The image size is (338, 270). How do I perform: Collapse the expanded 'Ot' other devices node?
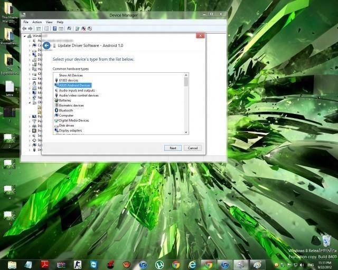point(30,102)
